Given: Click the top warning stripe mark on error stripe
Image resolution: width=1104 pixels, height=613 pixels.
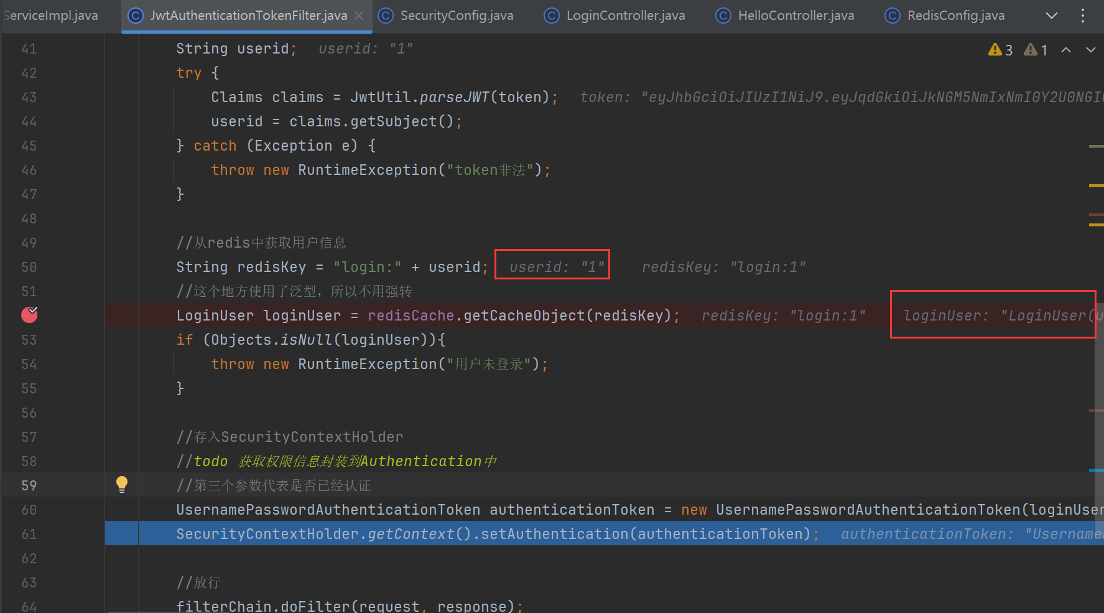Looking at the screenshot, I should [1096, 146].
